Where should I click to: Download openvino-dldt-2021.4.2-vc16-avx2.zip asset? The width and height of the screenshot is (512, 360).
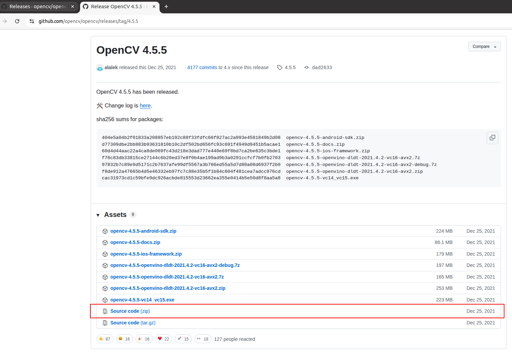[168, 288]
